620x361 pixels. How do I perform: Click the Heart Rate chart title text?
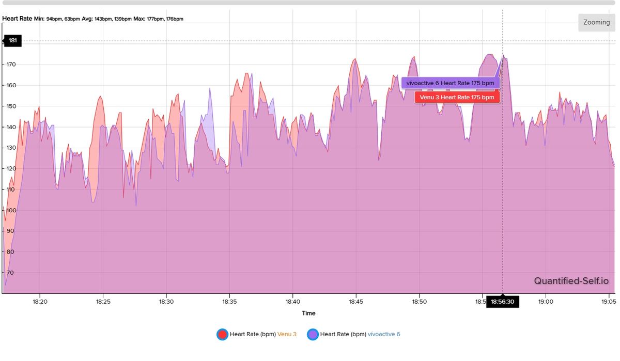[17, 19]
